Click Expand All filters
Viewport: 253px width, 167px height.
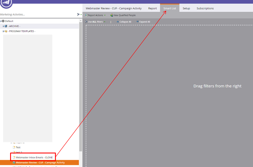click(143, 22)
